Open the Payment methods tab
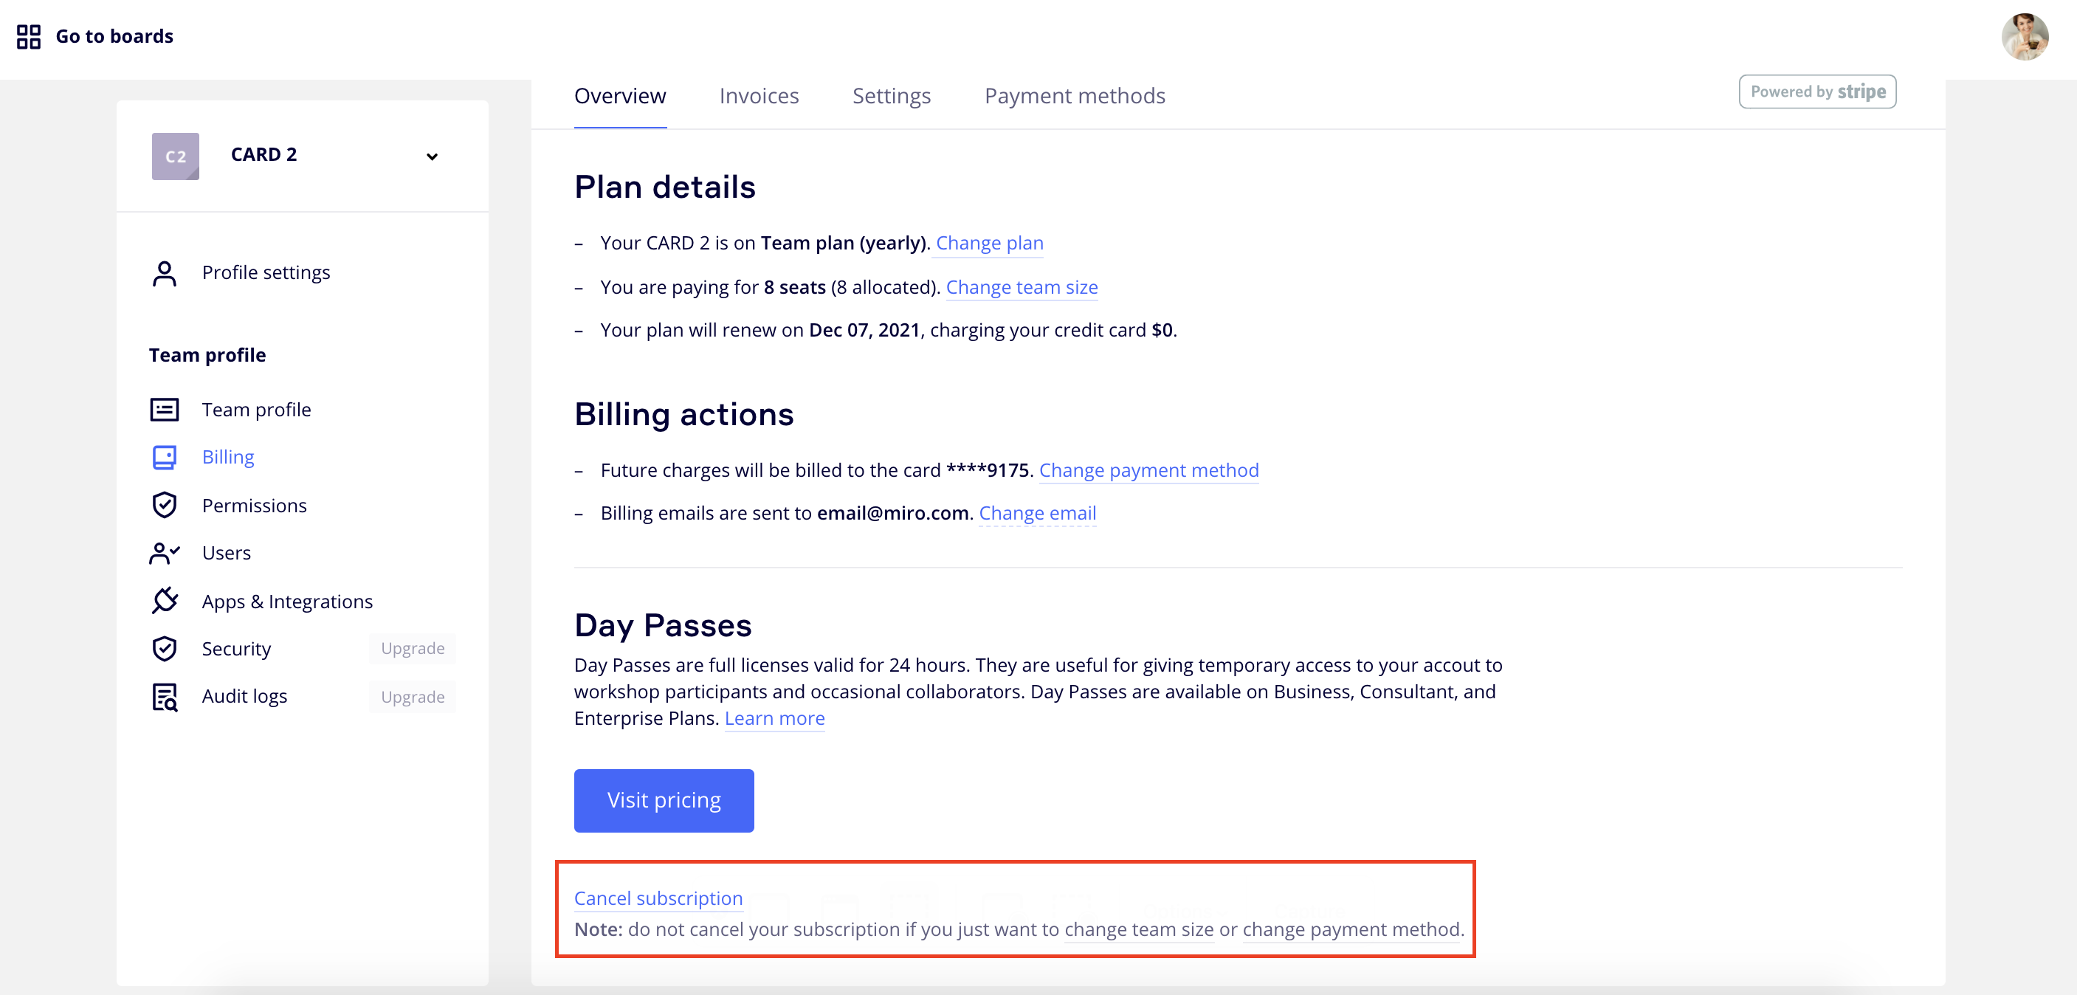This screenshot has height=995, width=2077. click(1074, 96)
